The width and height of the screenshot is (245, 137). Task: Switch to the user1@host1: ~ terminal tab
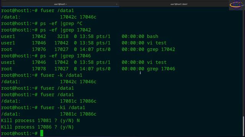pos(60,4)
